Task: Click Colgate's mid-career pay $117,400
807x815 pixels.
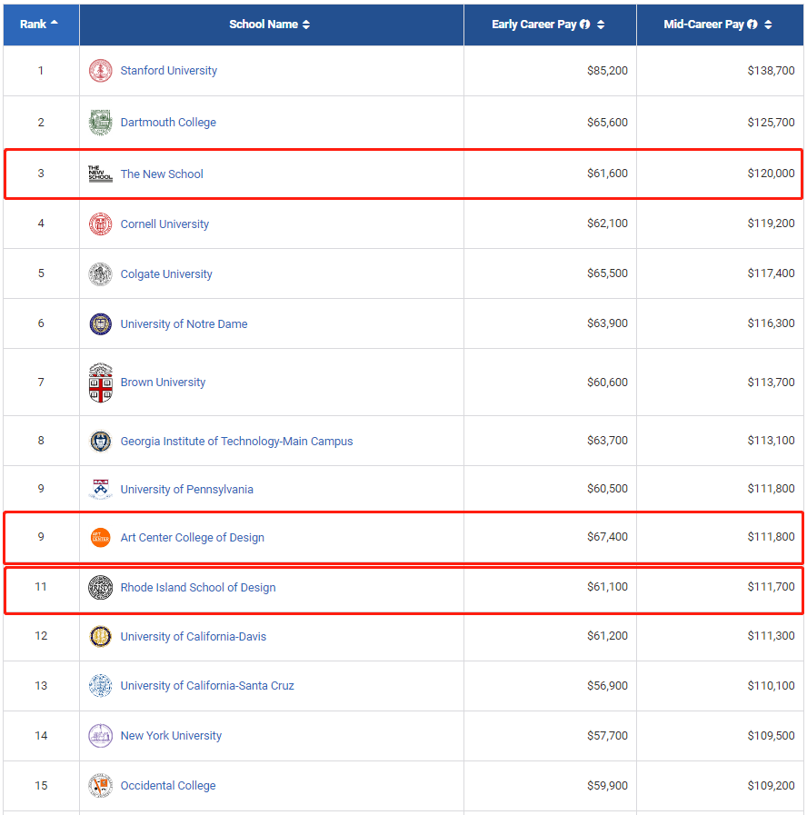Action: click(772, 273)
